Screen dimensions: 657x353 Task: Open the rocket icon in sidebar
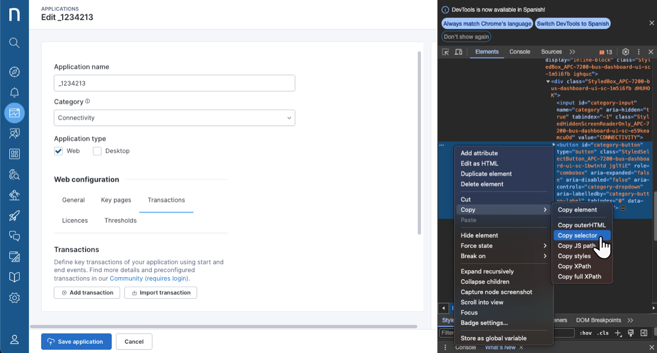(x=14, y=215)
